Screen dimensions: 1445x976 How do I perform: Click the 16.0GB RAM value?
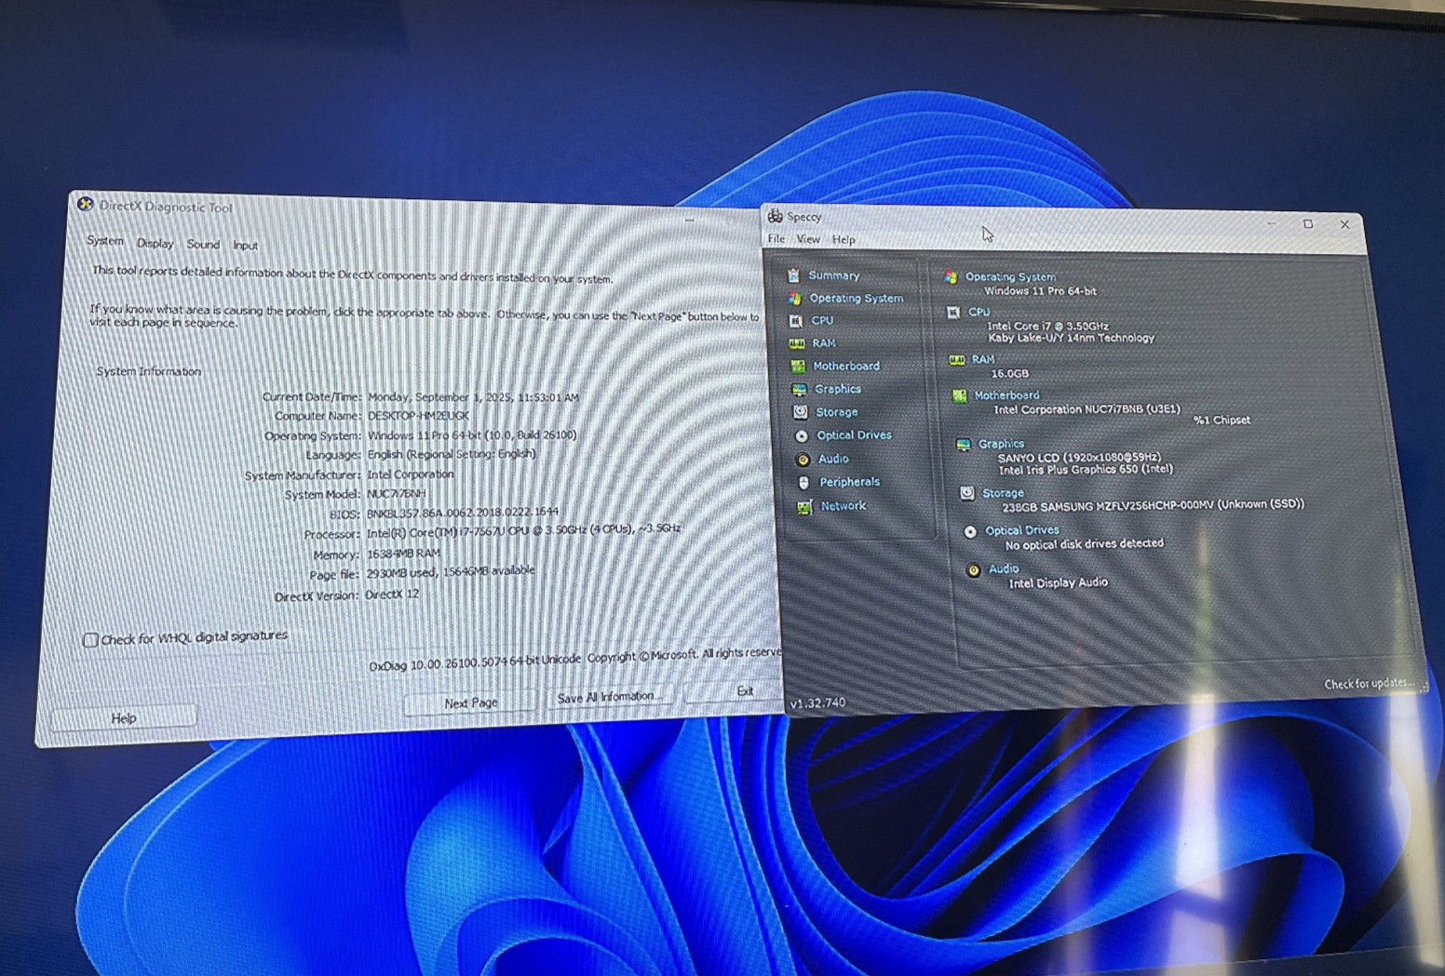pyautogui.click(x=1009, y=373)
